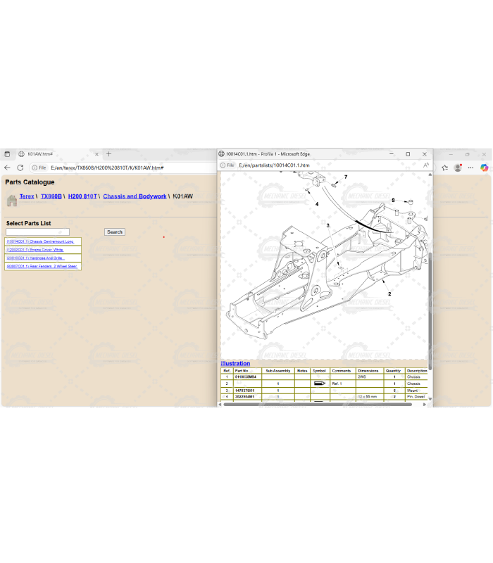Image resolution: width=493 pixels, height=563 pixels.
Task: Open the tab actions menu icon
Action: click(x=7, y=154)
